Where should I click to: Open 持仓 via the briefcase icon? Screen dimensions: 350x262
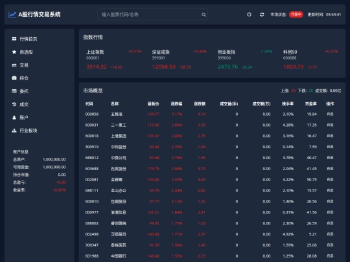click(14, 78)
